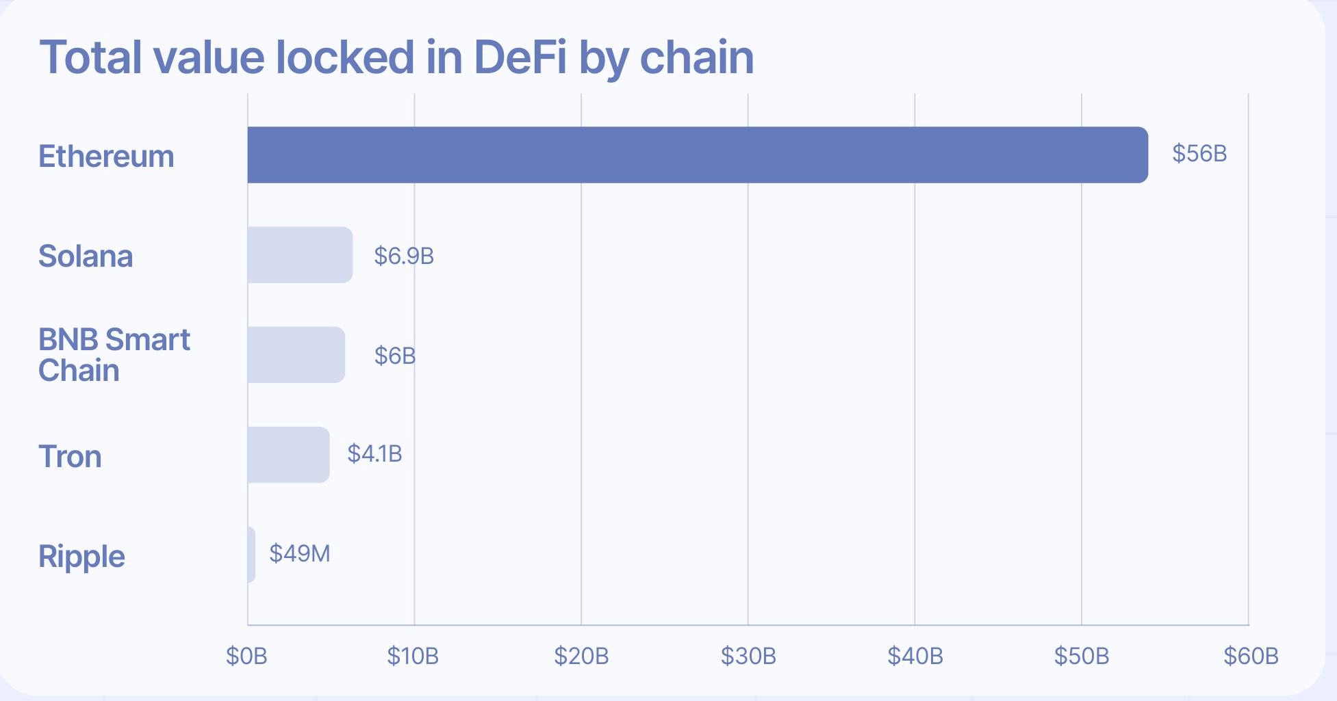Click the Ripple chain label
Image resolution: width=1337 pixels, height=701 pixels.
[81, 557]
